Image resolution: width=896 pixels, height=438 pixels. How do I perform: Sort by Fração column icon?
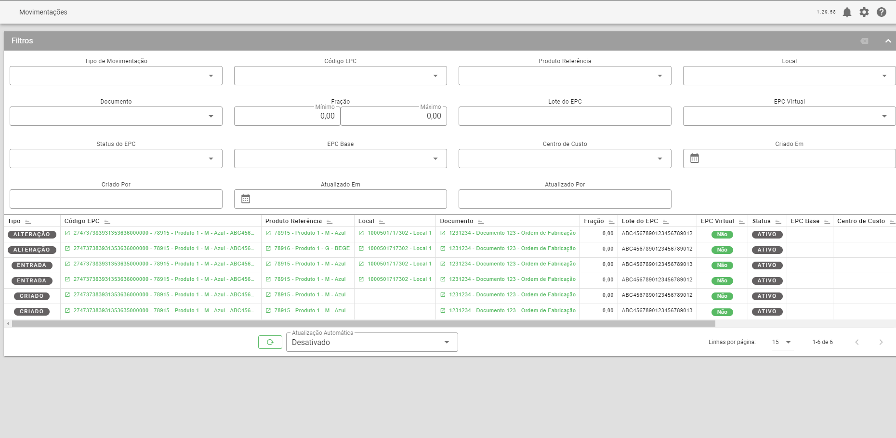click(611, 221)
